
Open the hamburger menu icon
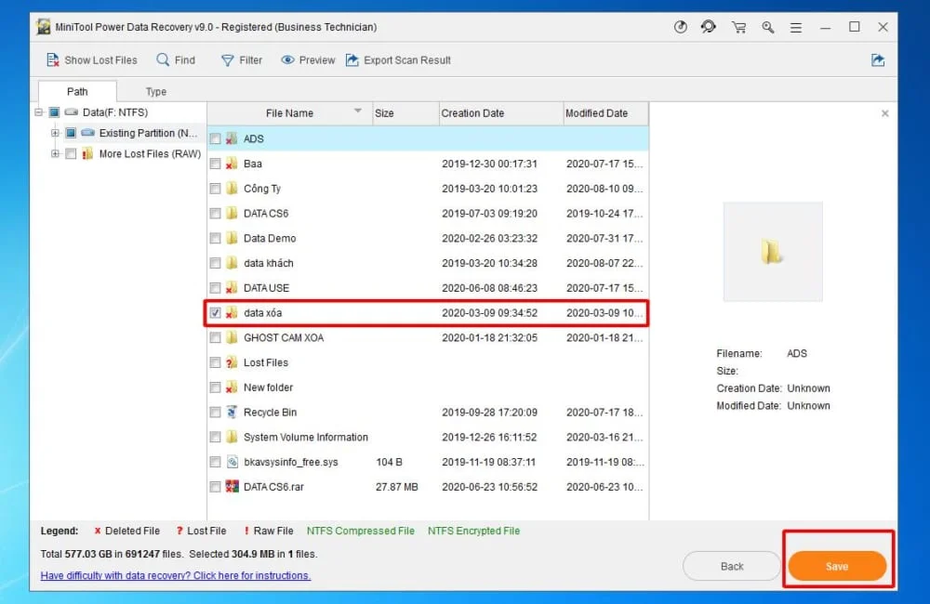pos(796,27)
